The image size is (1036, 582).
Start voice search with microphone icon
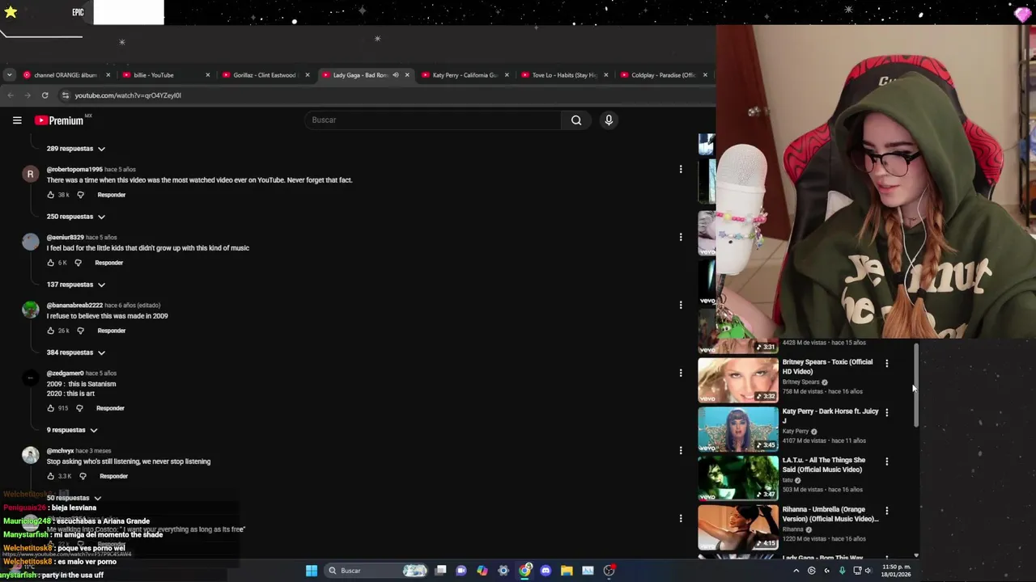[609, 120]
